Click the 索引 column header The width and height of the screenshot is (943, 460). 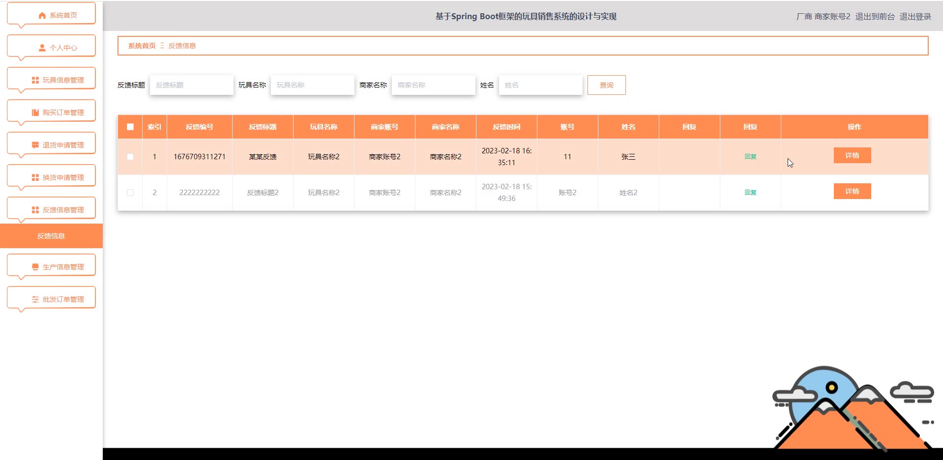(154, 127)
